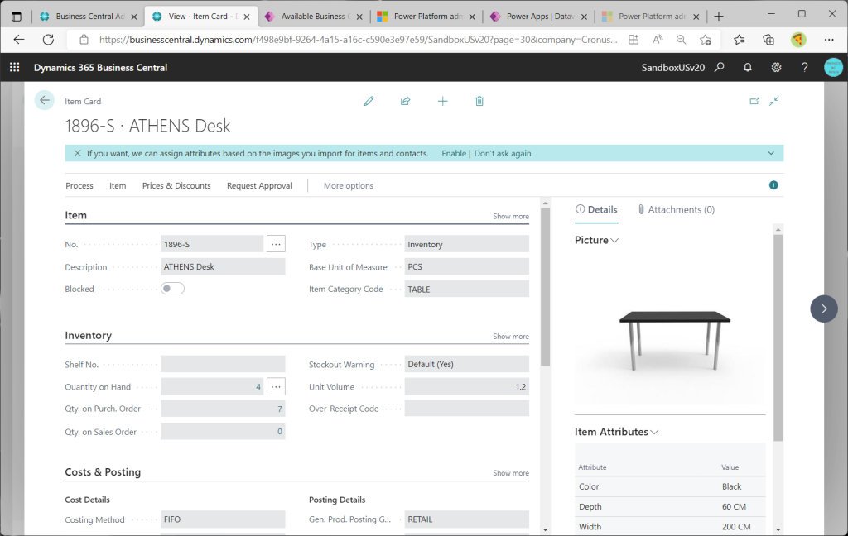Delete the item using the trash icon
This screenshot has height=536, width=848.
(x=479, y=101)
